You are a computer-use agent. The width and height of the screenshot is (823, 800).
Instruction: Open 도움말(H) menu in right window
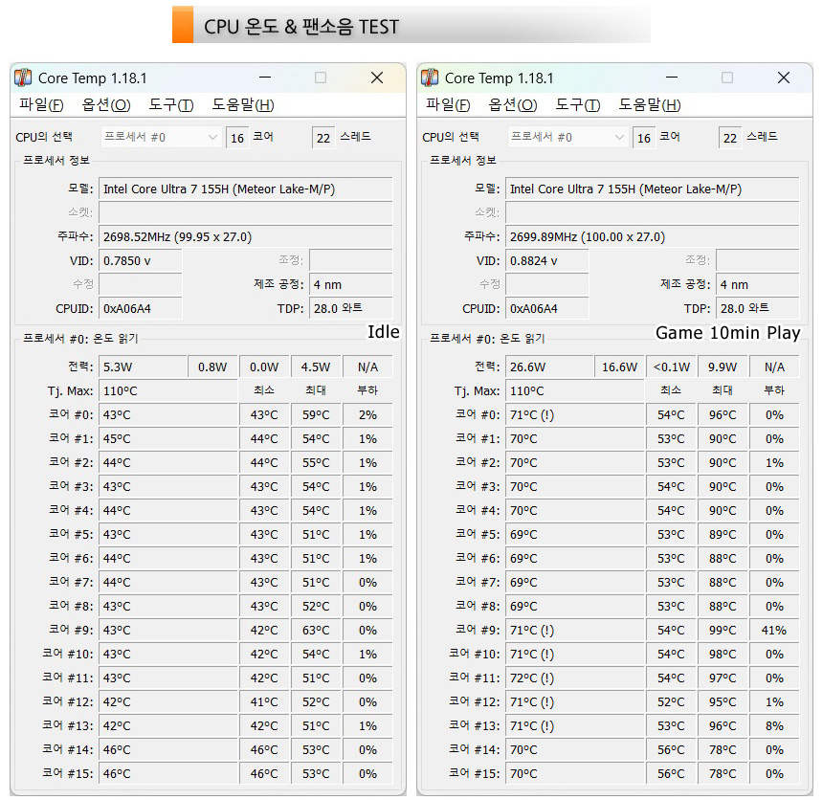(x=649, y=104)
